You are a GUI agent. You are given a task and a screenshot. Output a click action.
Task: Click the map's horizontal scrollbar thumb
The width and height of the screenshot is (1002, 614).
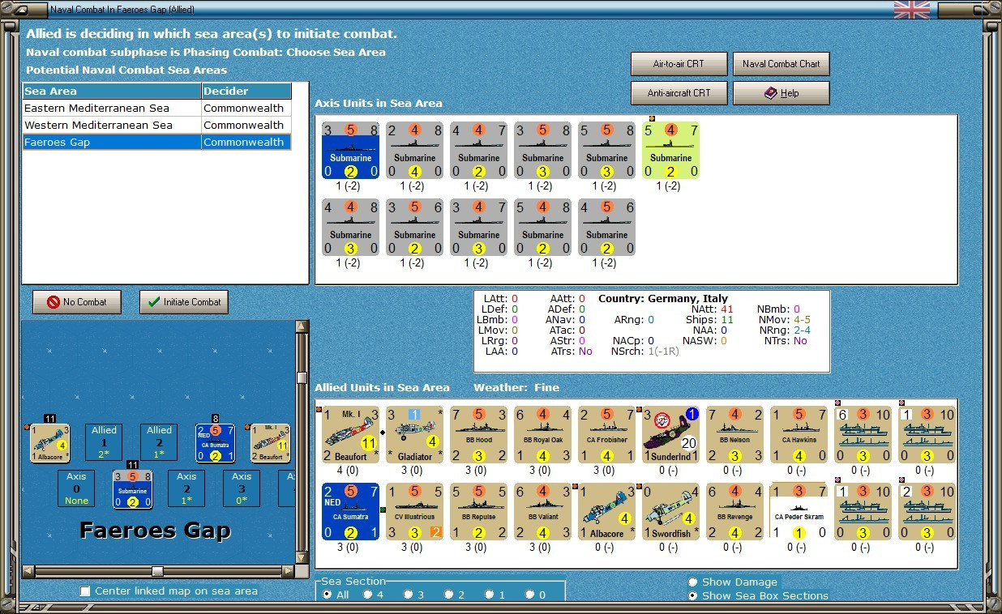[x=158, y=571]
